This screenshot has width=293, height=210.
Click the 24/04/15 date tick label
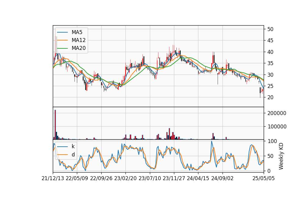click(198, 178)
